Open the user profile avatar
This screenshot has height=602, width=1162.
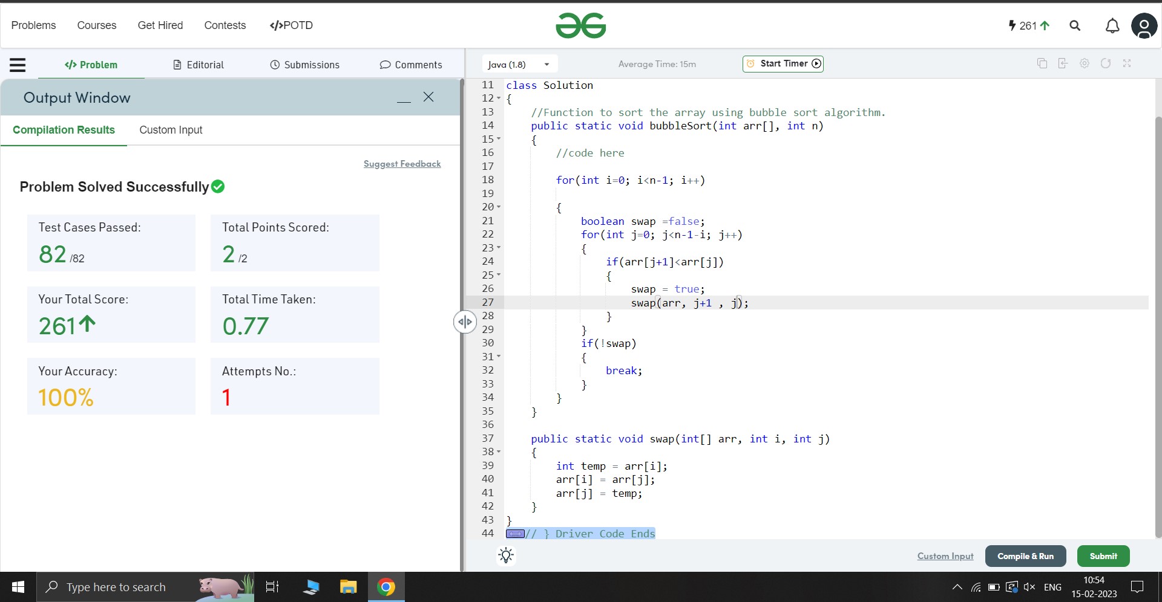tap(1144, 26)
